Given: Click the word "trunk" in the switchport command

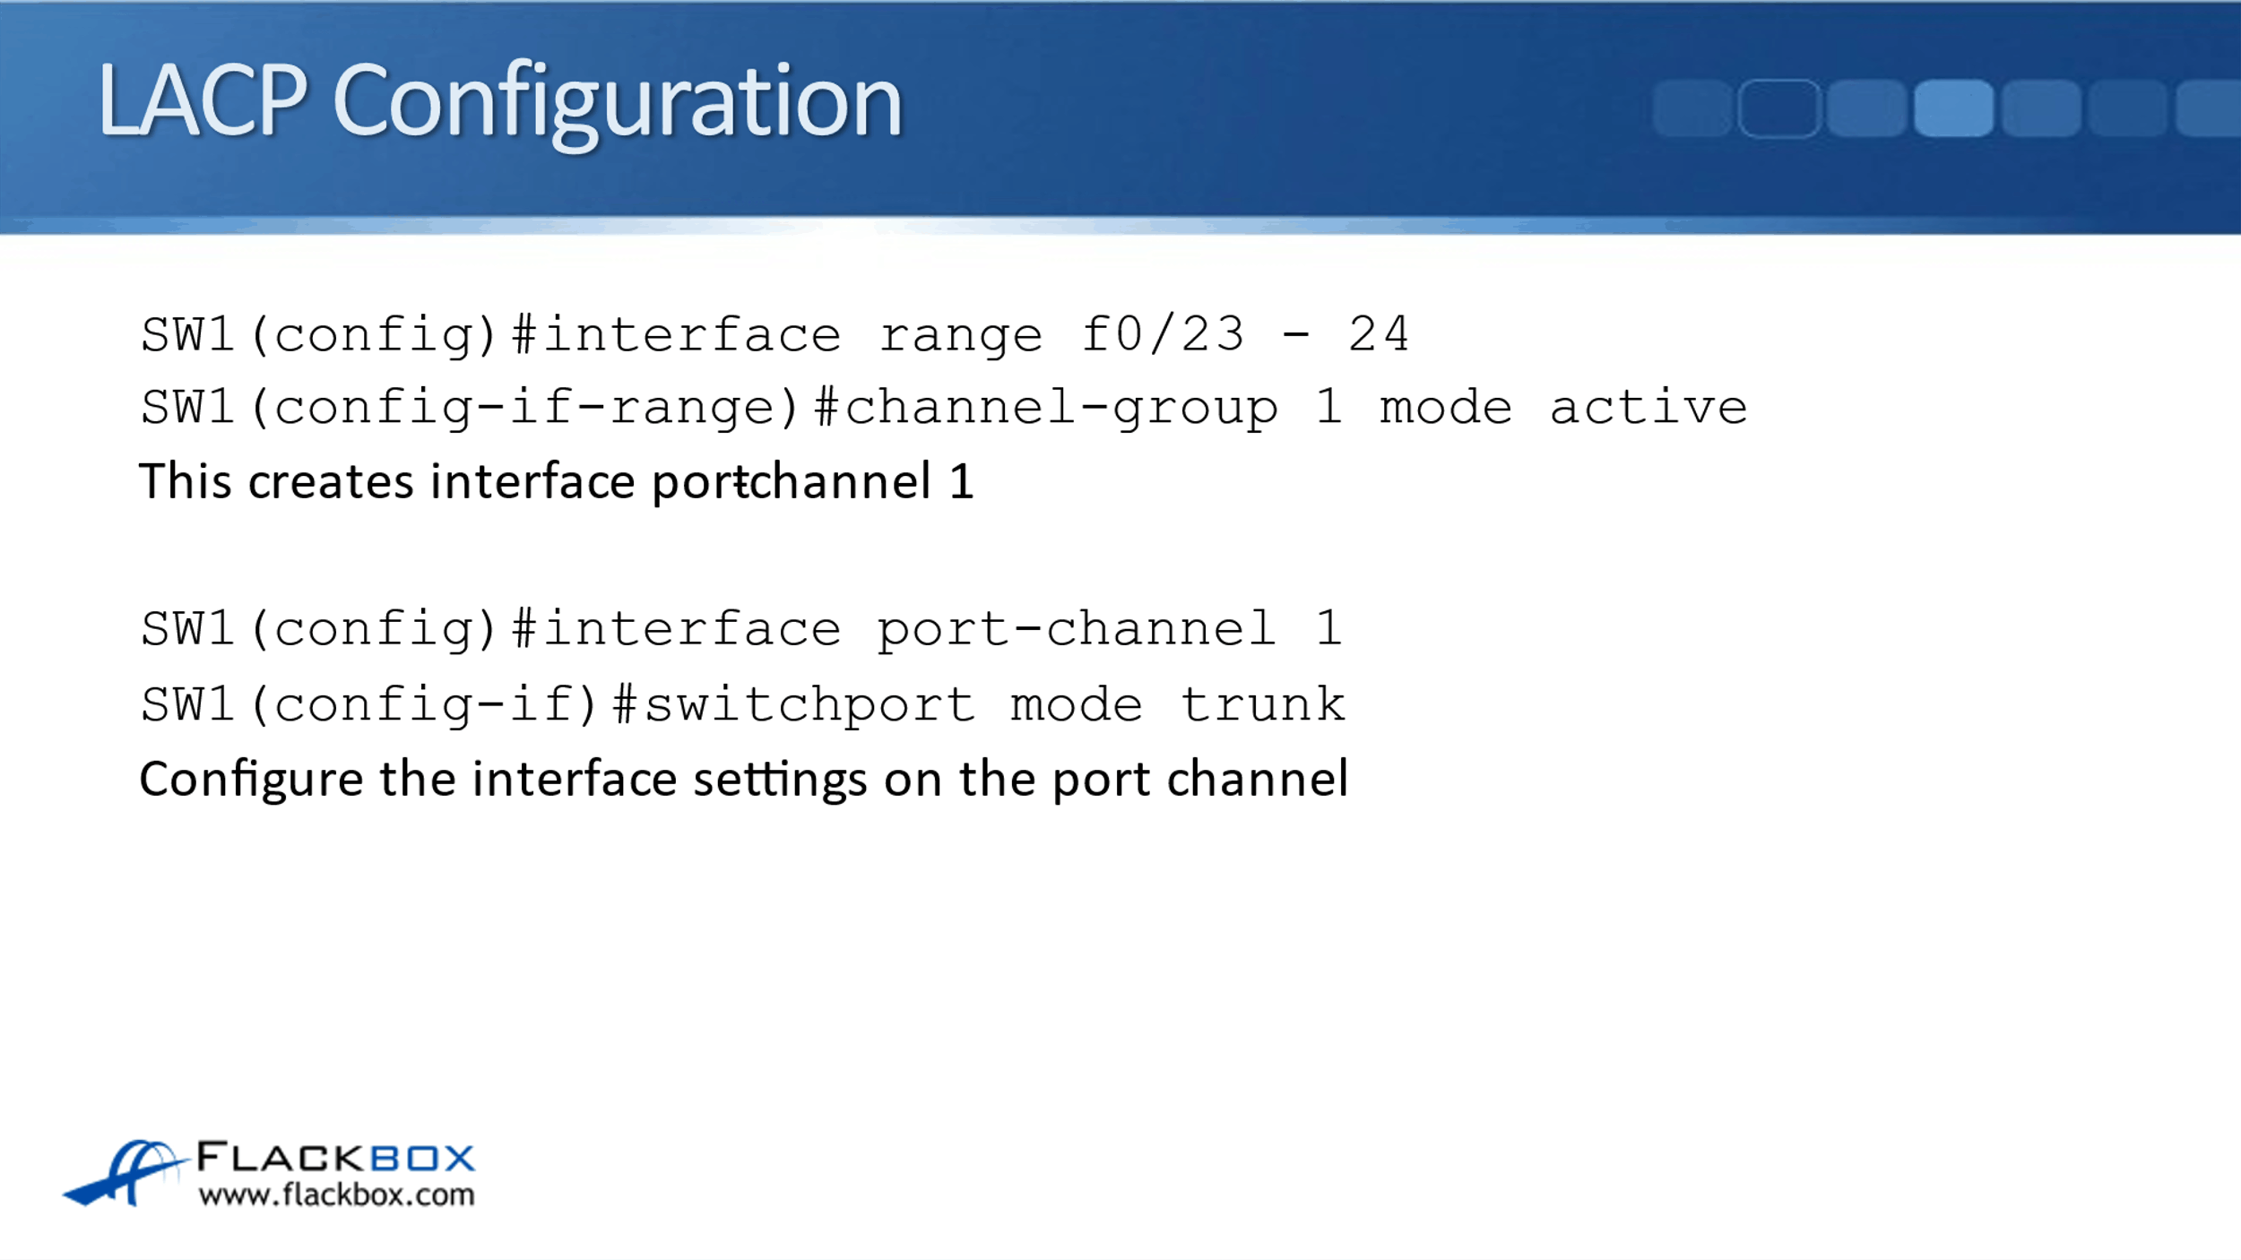Looking at the screenshot, I should (x=1262, y=704).
